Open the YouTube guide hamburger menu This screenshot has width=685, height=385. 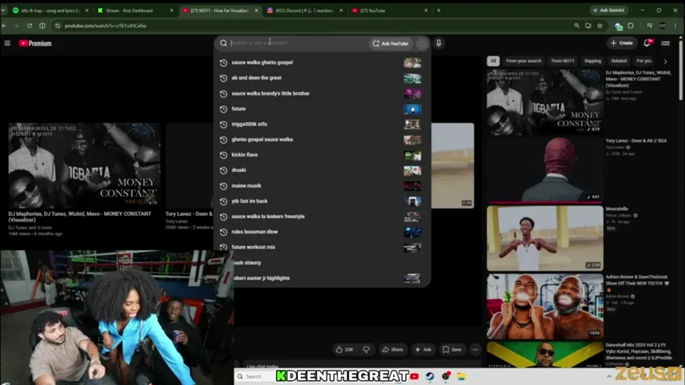7,43
